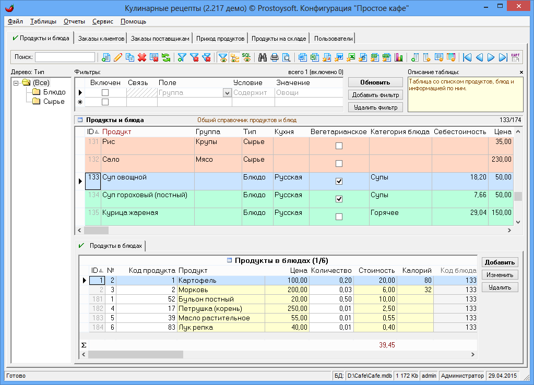Viewport: 534px width, 385px height.
Task: Click the Добавить button for dish products
Action: [x=500, y=262]
